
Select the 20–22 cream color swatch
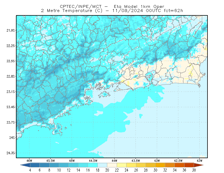(x=112, y=165)
